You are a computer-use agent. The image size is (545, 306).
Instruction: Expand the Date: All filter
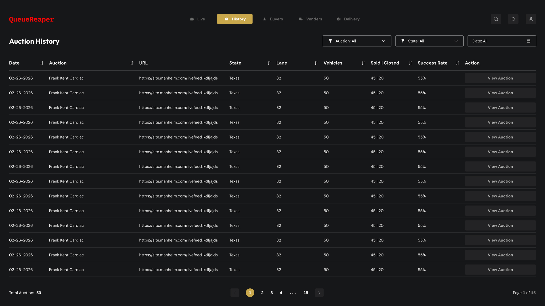(501, 41)
